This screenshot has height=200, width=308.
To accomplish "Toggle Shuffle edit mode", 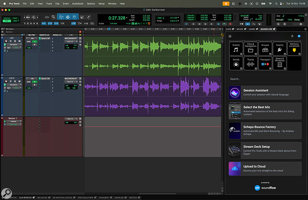I will point(6,18).
